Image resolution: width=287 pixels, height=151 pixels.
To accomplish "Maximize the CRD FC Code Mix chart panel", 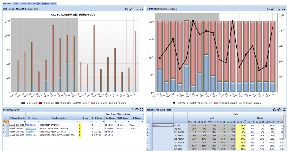I will click(x=142, y=9).
